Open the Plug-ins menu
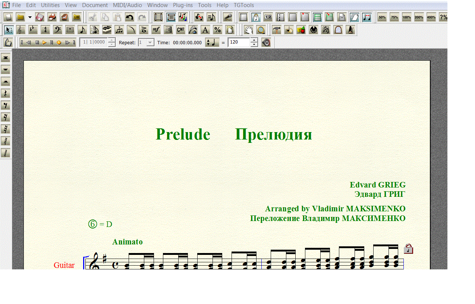 (183, 5)
